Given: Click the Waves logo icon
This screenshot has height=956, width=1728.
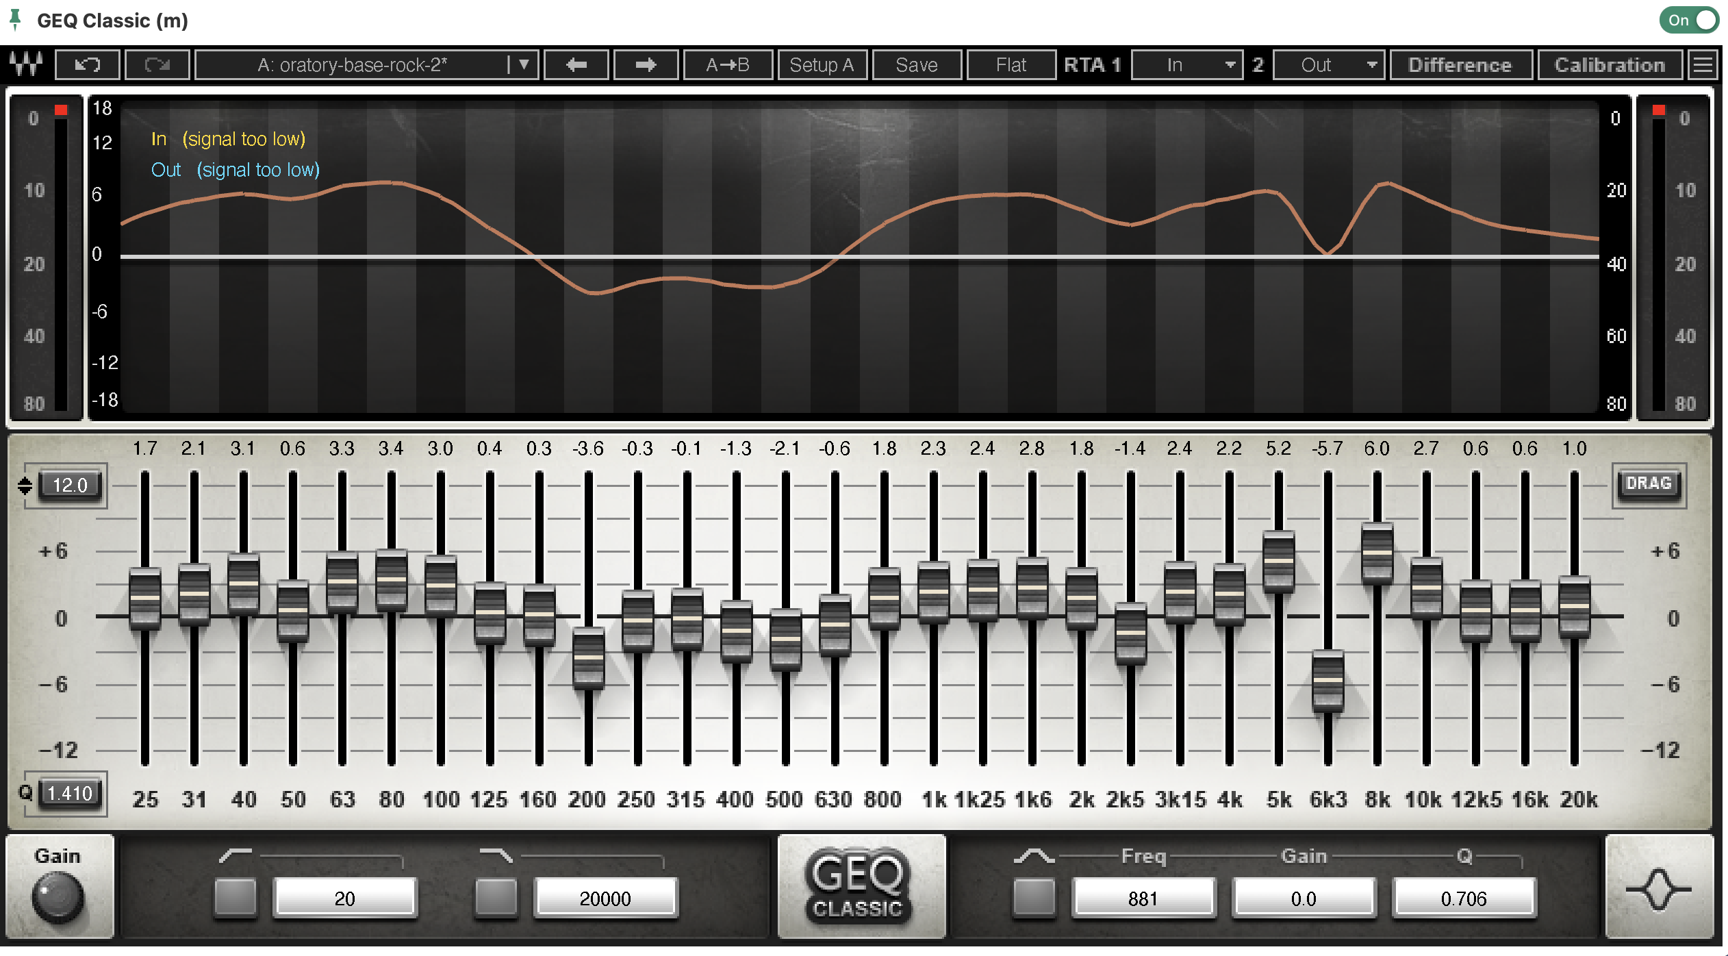Looking at the screenshot, I should coord(26,64).
